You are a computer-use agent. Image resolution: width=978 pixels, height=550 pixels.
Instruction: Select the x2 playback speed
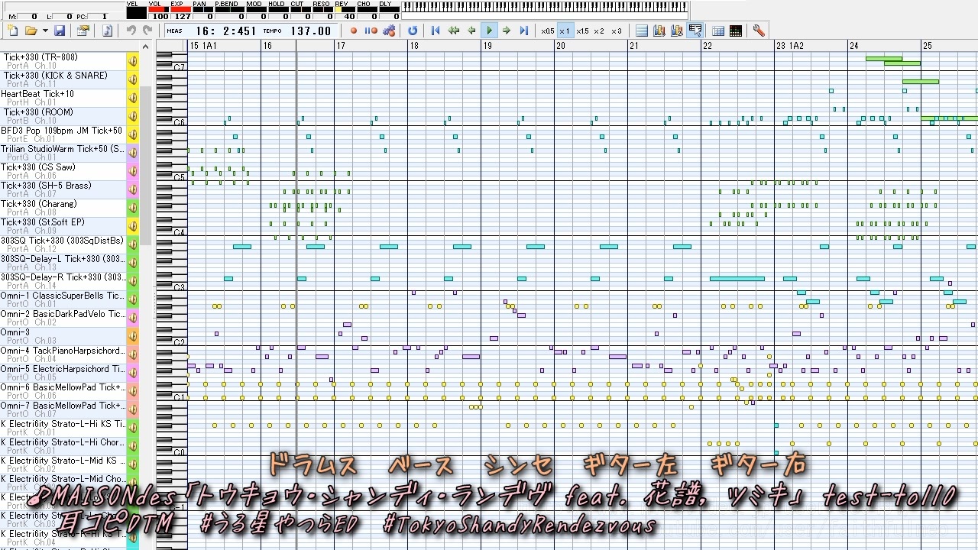tap(599, 31)
